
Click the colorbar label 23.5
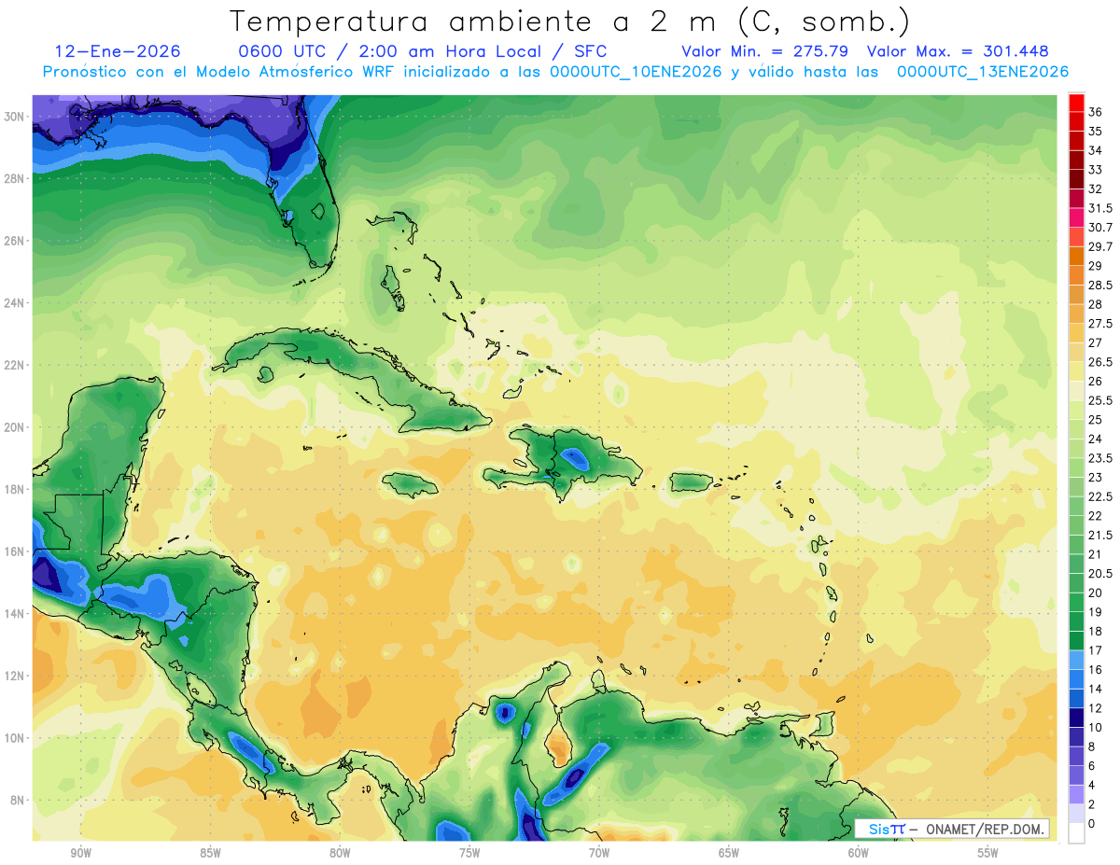pyautogui.click(x=1100, y=458)
